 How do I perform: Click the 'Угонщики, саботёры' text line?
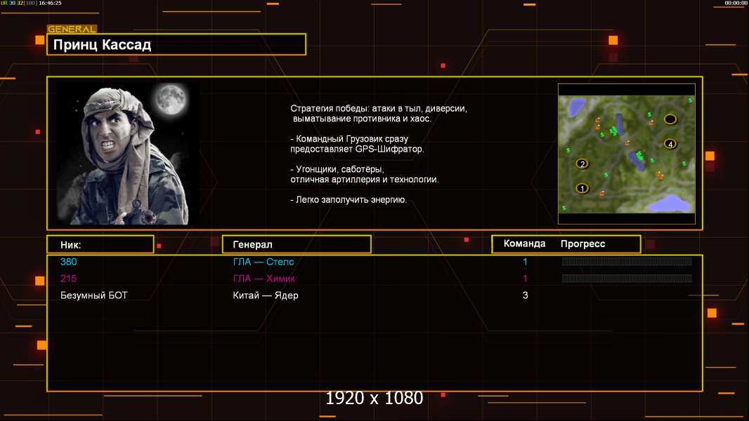pos(337,169)
